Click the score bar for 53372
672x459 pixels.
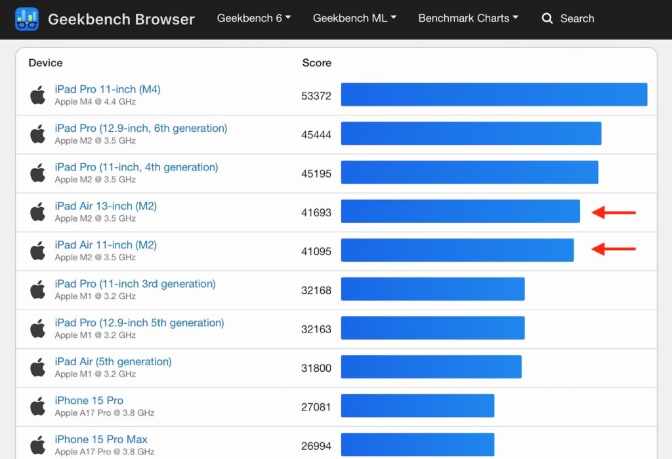click(494, 94)
